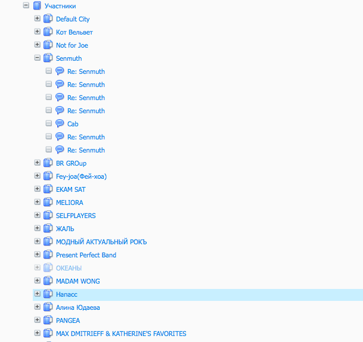363x342 pixels.
Task: Open the MELIORA thread
Action: tap(70, 203)
